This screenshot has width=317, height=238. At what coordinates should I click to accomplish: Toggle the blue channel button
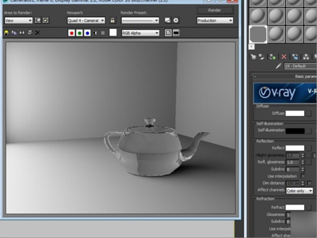[87, 33]
